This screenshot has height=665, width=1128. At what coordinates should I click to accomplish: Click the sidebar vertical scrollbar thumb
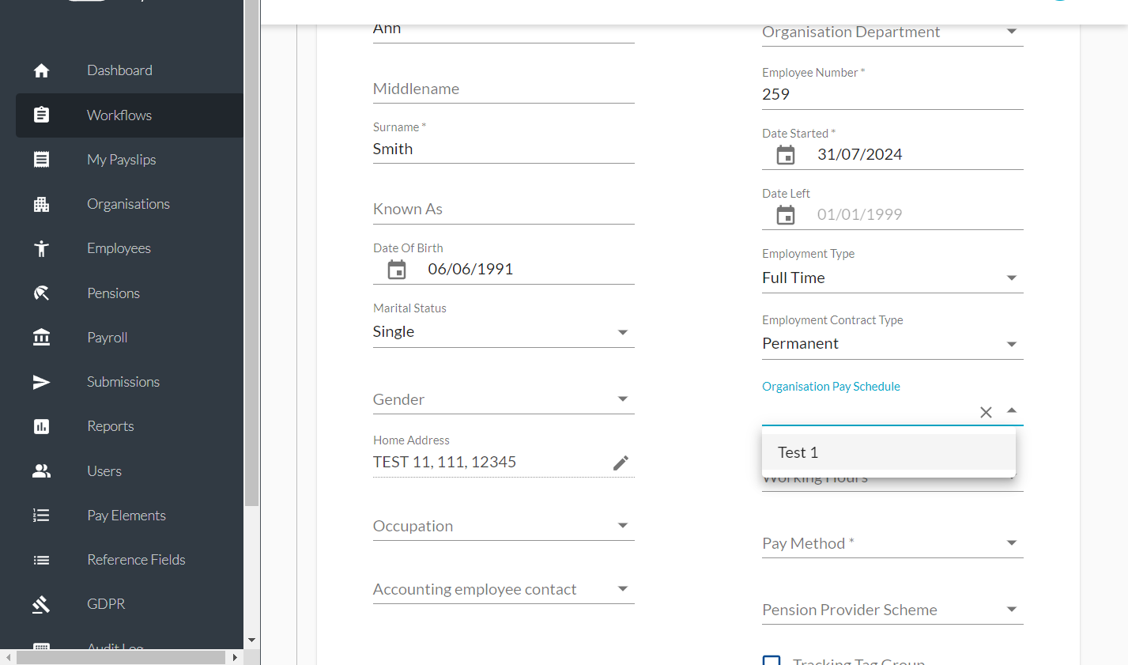tap(251, 253)
